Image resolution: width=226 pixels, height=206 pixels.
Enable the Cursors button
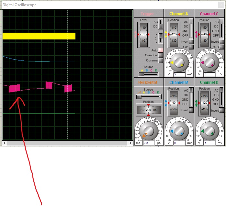tap(161, 60)
